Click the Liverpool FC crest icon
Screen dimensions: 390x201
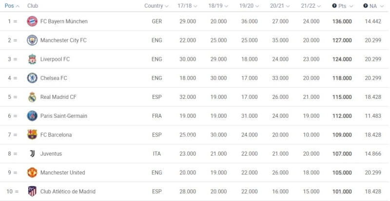(x=32, y=59)
